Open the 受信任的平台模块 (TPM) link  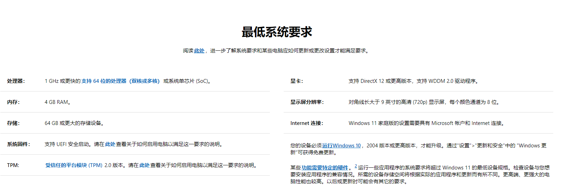click(74, 165)
